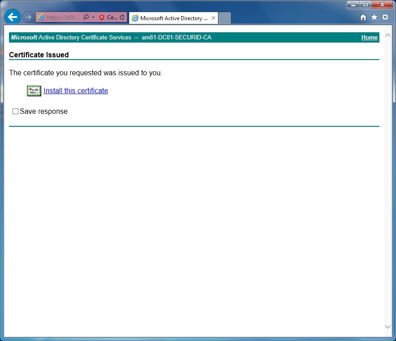Click the browser Home icon

[x=363, y=17]
